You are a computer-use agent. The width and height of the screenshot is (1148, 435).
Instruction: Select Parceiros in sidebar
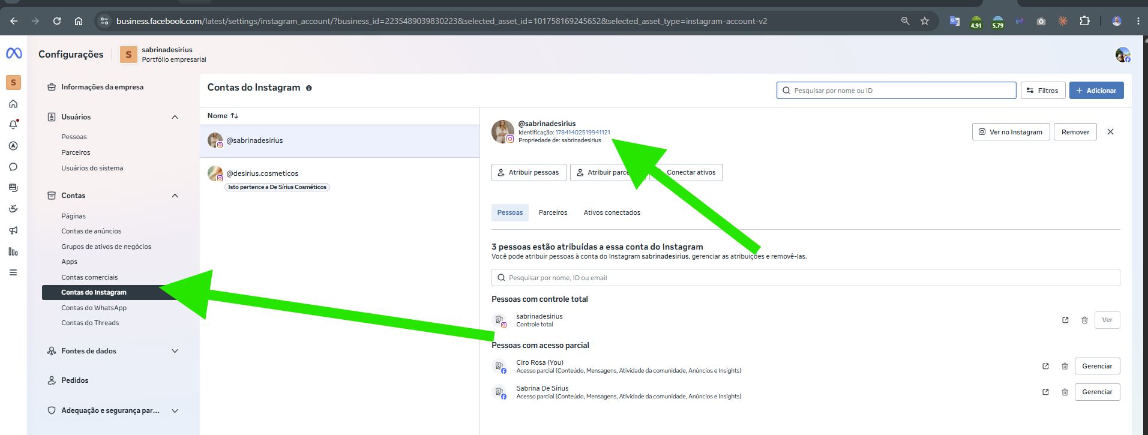pyautogui.click(x=76, y=152)
